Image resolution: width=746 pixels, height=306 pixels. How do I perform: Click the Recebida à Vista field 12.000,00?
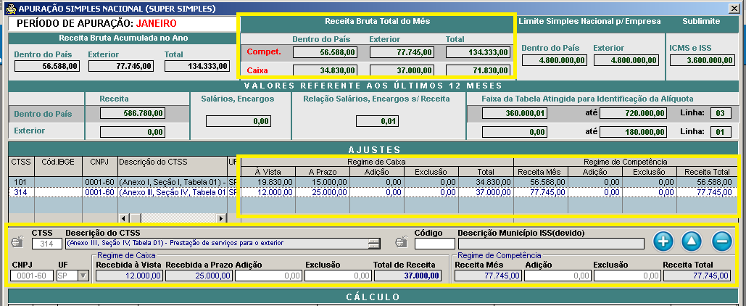(130, 276)
